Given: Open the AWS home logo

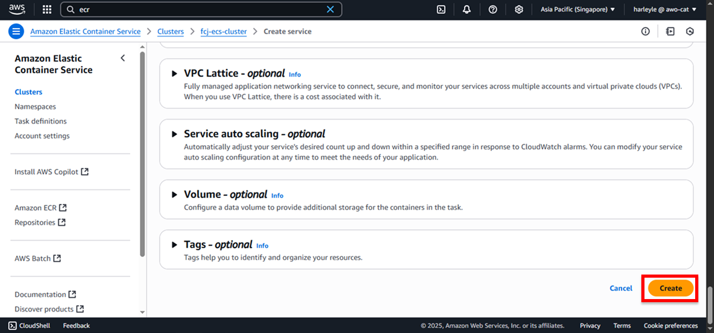Looking at the screenshot, I should point(17,9).
